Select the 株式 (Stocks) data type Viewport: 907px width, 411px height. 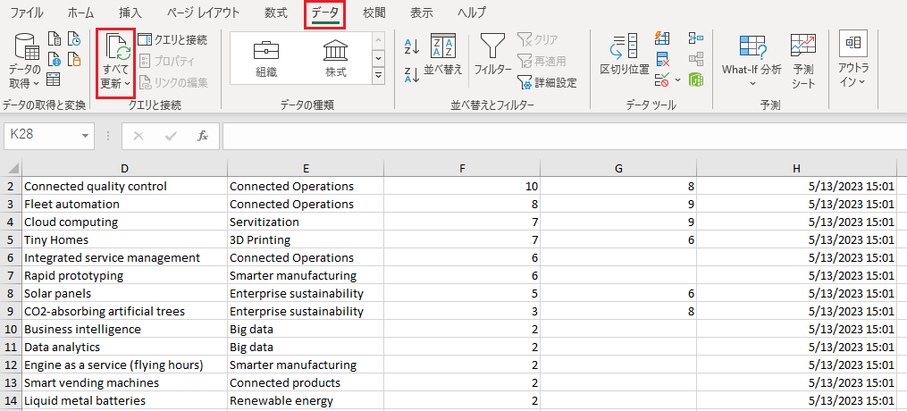pyautogui.click(x=335, y=59)
